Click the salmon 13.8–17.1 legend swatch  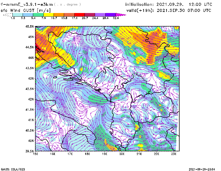pyautogui.click(x=69, y=15)
